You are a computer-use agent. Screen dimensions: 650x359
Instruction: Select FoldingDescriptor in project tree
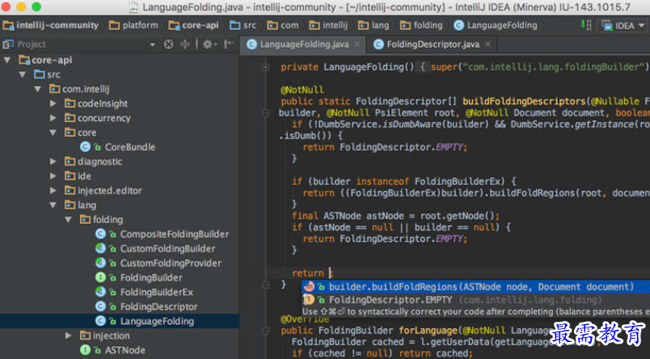158,306
